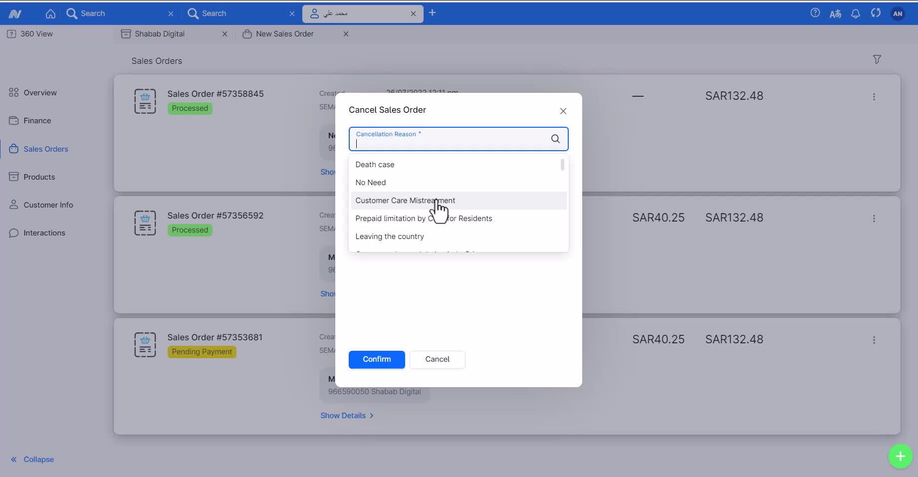The image size is (918, 477).
Task: Click the language translation icon
Action: pos(835,13)
